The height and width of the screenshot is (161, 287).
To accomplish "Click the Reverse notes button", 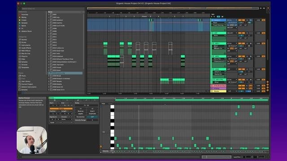I will tap(81, 111).
